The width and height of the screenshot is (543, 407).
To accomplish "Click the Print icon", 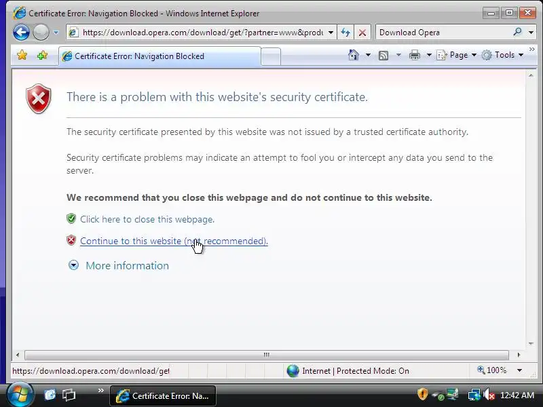I will click(415, 55).
